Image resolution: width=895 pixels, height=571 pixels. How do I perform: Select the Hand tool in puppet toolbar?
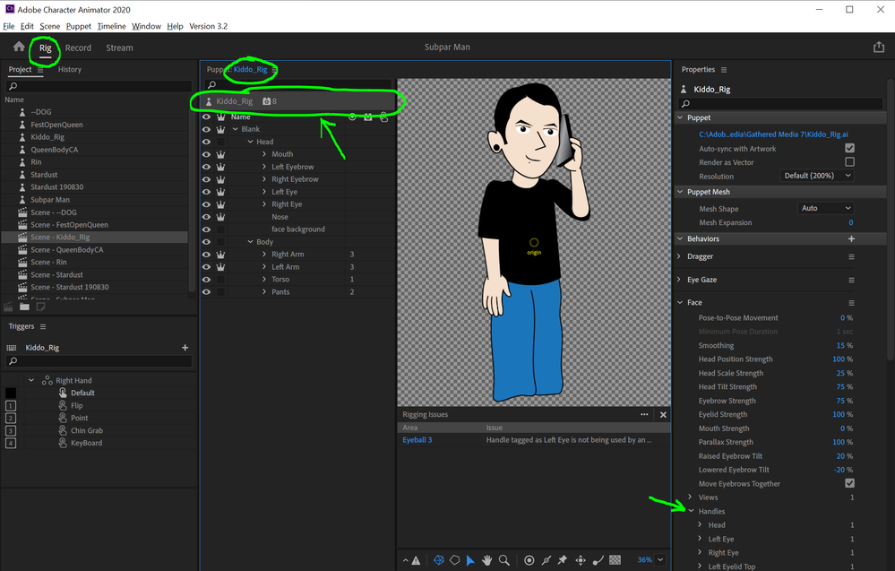(x=487, y=560)
